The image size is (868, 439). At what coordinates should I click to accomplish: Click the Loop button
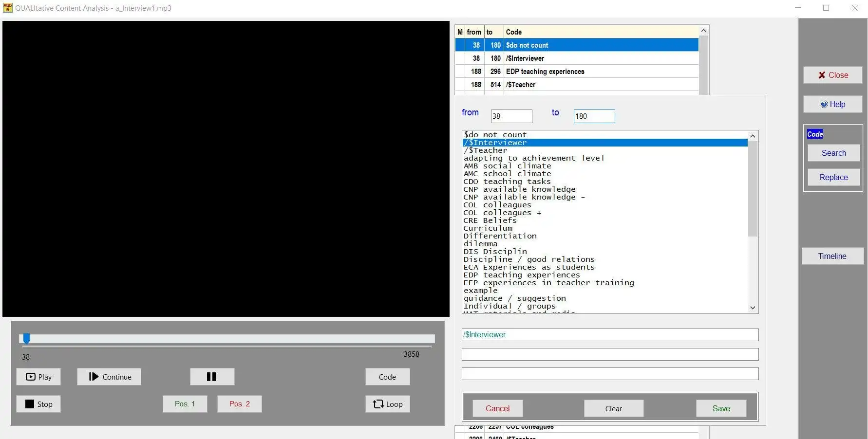[388, 404]
